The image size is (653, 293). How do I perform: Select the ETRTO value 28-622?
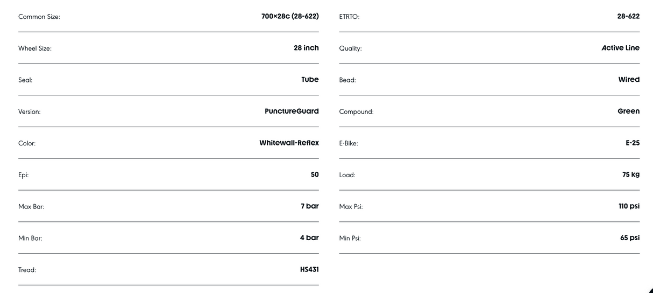click(628, 16)
